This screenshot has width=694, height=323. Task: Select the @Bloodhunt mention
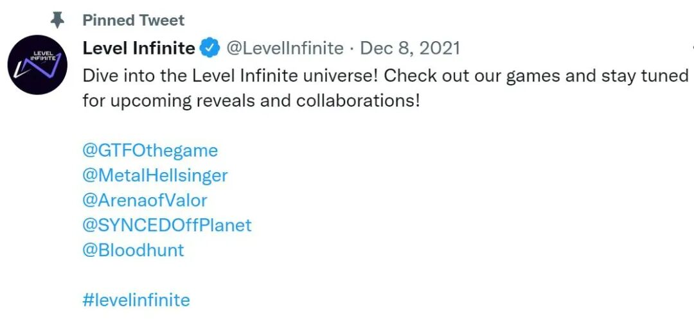[133, 250]
